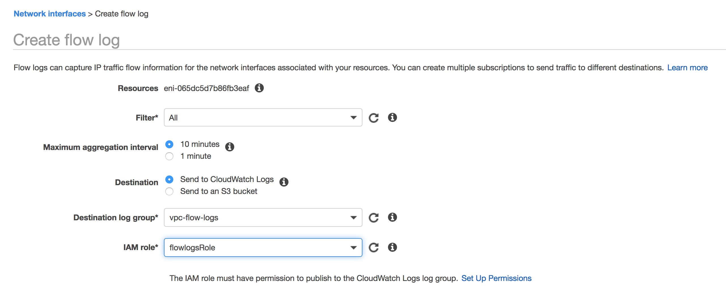The width and height of the screenshot is (726, 296).
Task: Show info for Send to CloudWatch Logs
Action: (284, 182)
